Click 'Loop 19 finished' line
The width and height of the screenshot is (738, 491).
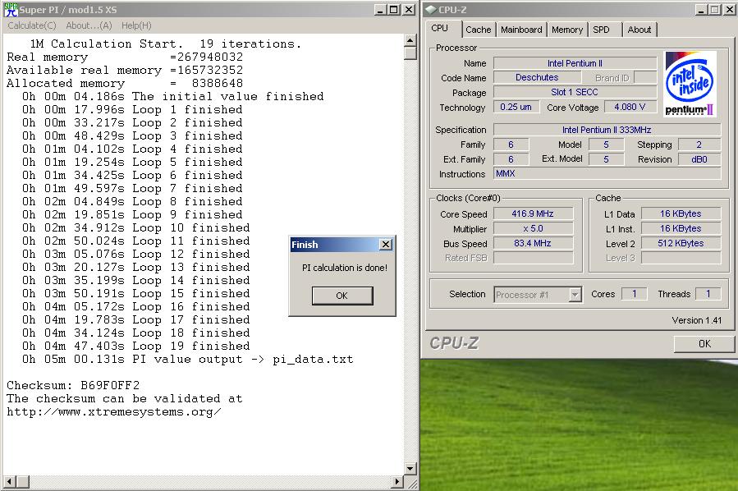pyautogui.click(x=136, y=346)
